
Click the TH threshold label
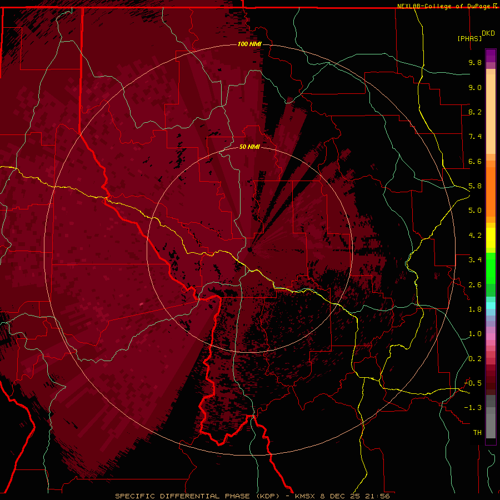click(477, 433)
